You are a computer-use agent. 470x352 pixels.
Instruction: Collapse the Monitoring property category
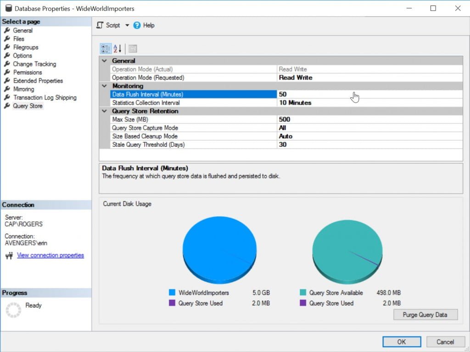104,86
